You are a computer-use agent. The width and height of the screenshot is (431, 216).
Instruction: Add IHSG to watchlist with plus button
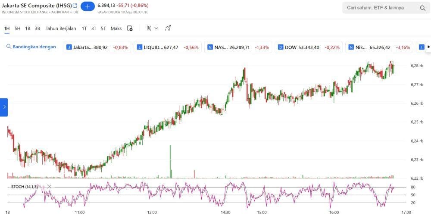click(x=87, y=6)
